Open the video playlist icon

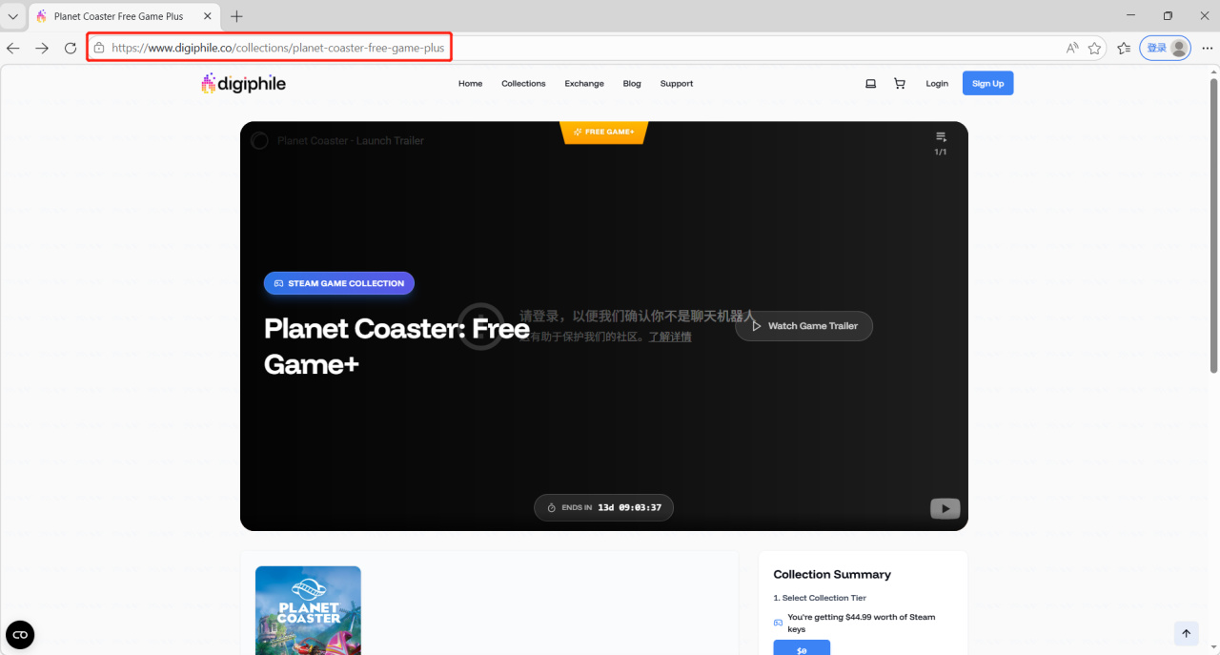click(x=941, y=137)
